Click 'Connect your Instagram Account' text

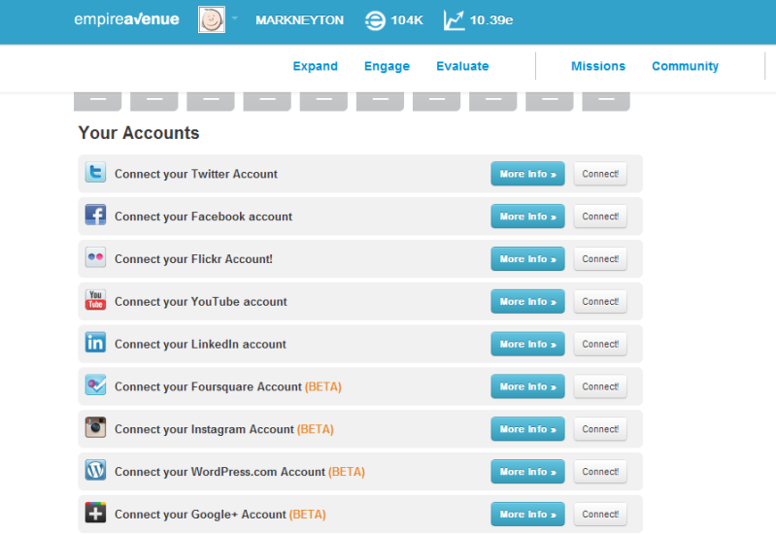tap(204, 429)
